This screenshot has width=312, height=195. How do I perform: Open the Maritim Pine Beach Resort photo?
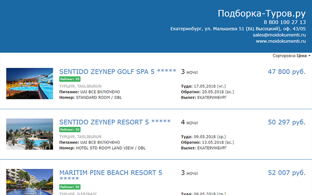(29, 182)
